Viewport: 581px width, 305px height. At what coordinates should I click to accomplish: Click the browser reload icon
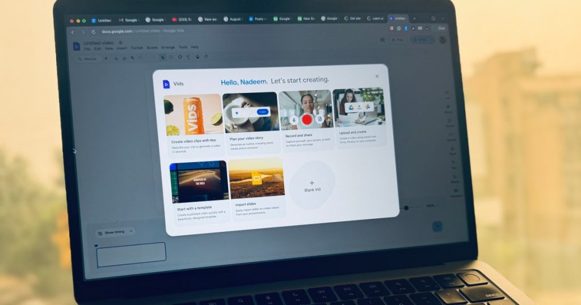click(94, 32)
